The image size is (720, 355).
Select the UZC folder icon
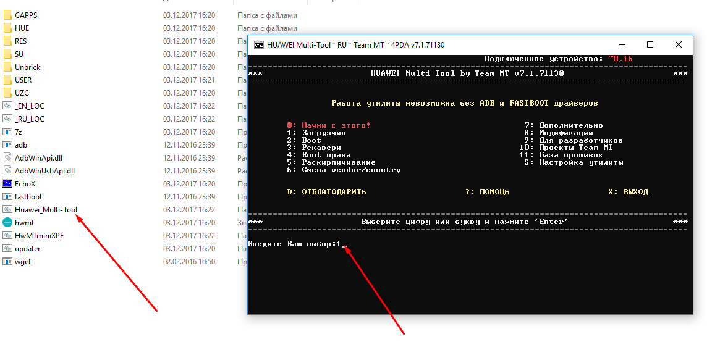(x=7, y=93)
